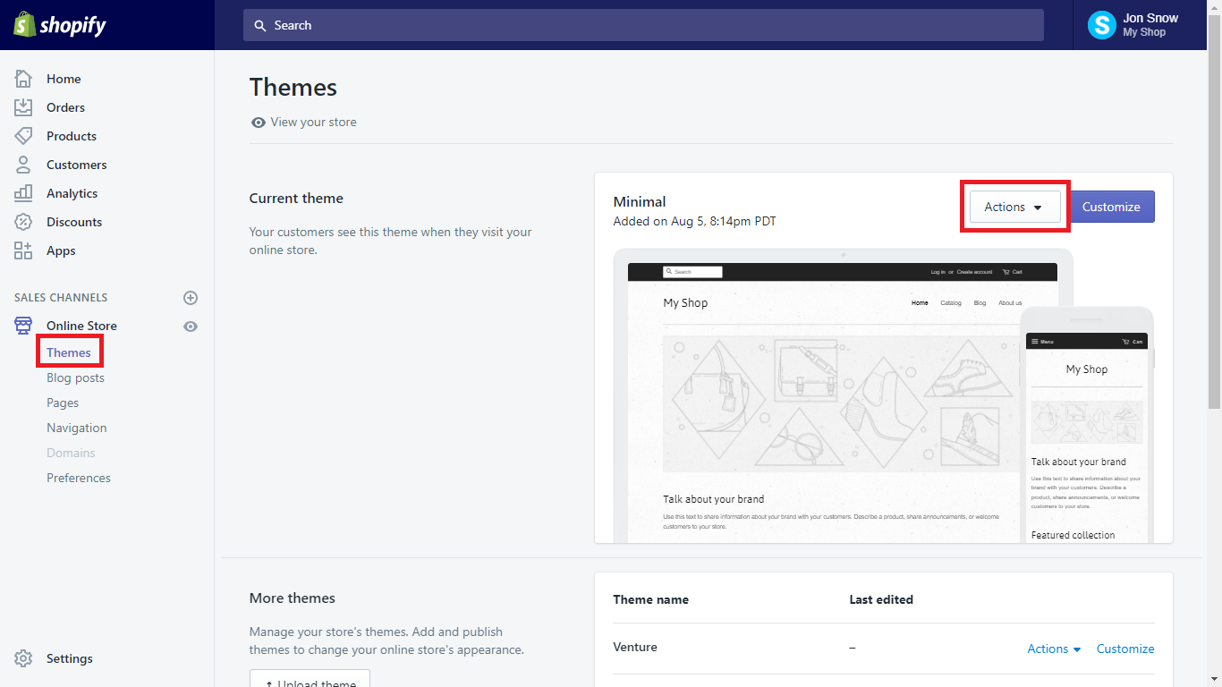This screenshot has width=1222, height=687.
Task: Click the Analytics bar chart icon
Action: tap(23, 193)
